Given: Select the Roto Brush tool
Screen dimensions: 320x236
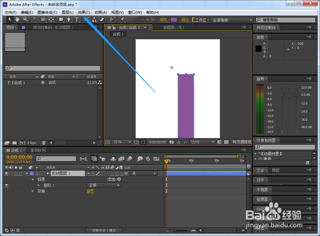Looking at the screenshot, I should point(112,20).
